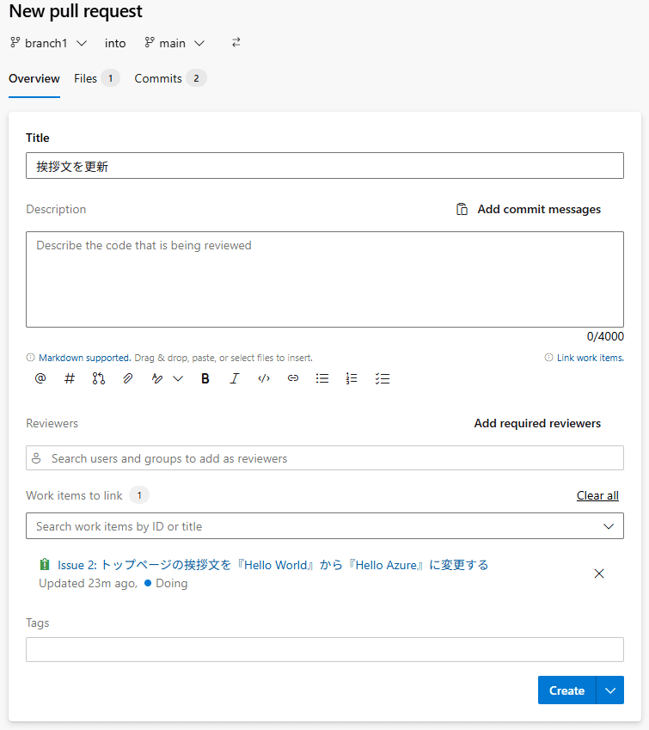Open the Create button split dropdown

click(x=610, y=690)
